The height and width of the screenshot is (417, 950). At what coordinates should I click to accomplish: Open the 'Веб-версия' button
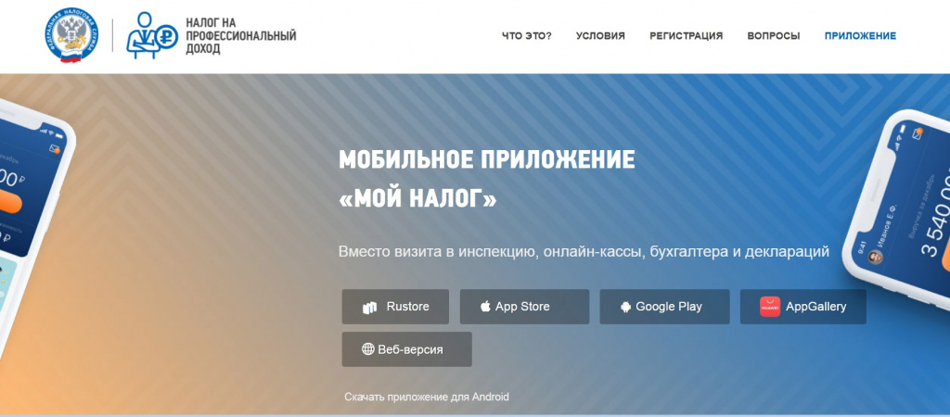coord(407,349)
